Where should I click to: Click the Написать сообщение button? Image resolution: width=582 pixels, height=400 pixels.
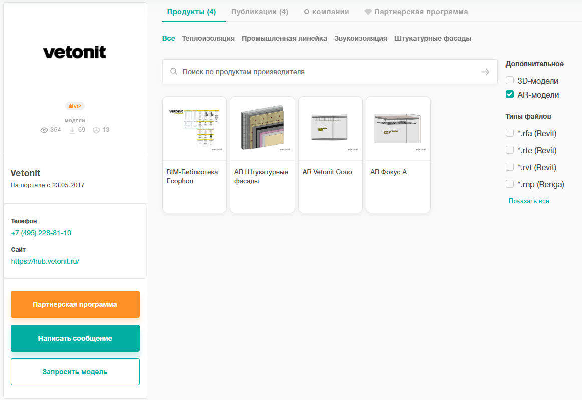75,338
